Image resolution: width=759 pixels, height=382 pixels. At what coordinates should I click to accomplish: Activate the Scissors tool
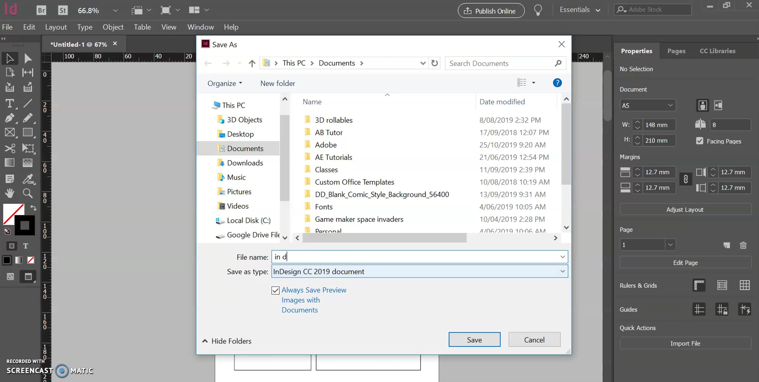click(x=10, y=148)
